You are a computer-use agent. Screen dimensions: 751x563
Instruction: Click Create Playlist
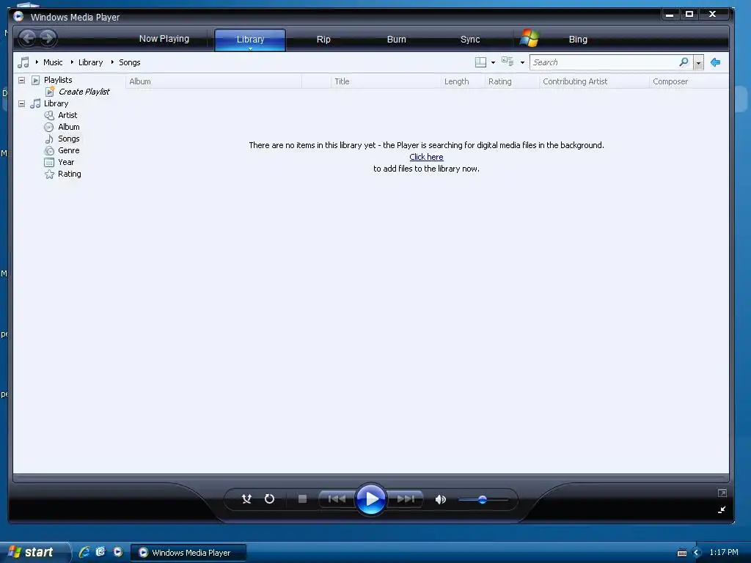pyautogui.click(x=84, y=92)
